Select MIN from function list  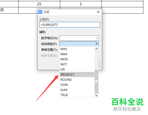click(77, 49)
